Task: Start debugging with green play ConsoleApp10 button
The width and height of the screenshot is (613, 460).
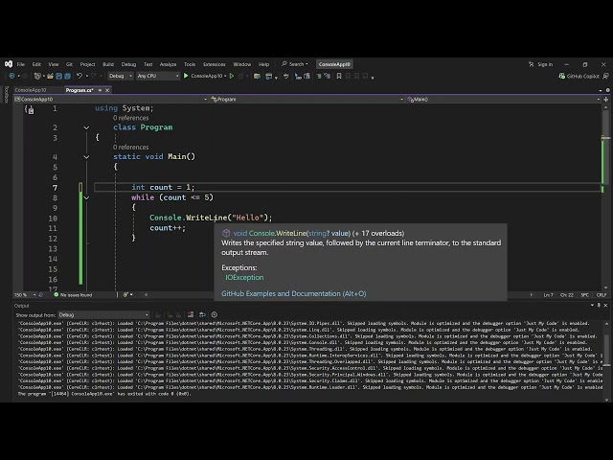Action: [x=203, y=76]
